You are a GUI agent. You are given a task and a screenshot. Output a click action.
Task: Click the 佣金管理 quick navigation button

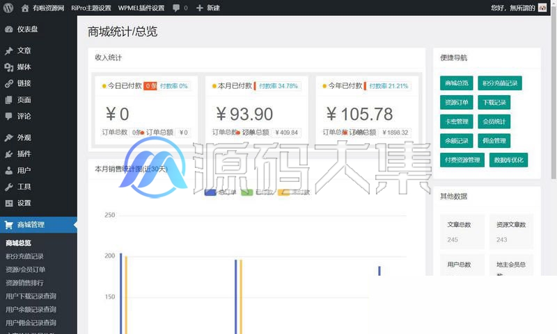coord(494,140)
